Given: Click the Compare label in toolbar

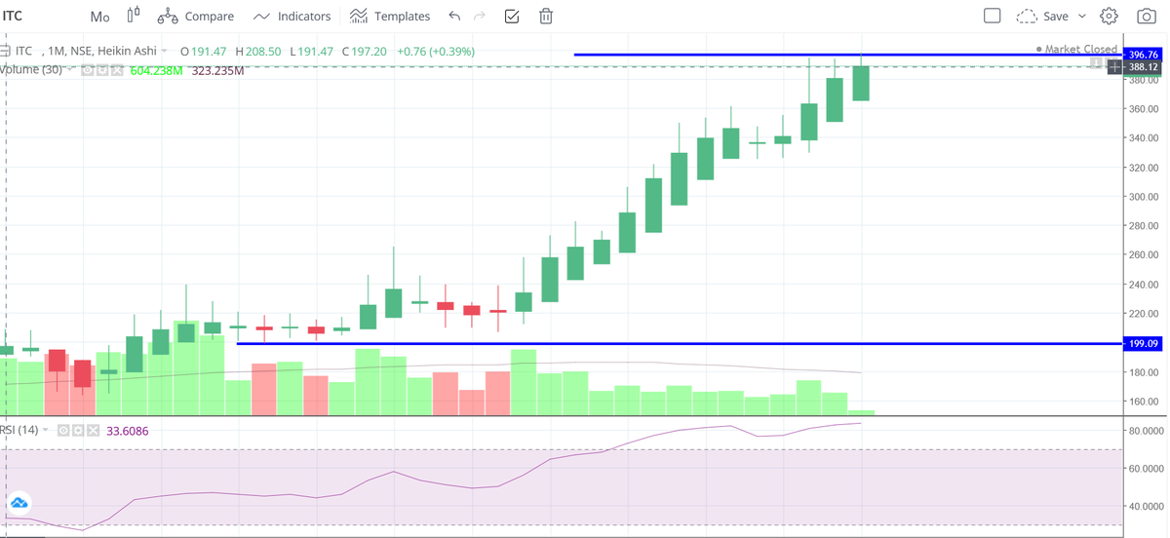Looking at the screenshot, I should (210, 17).
